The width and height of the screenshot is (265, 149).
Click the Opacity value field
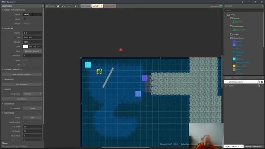(x=32, y=42)
